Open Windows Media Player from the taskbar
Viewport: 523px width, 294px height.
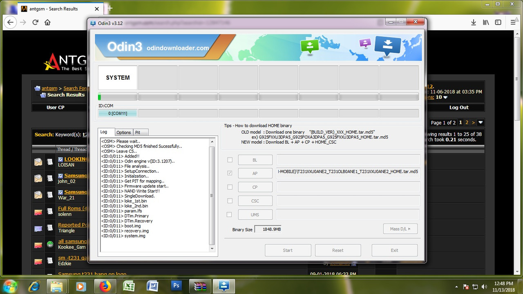[80, 286]
